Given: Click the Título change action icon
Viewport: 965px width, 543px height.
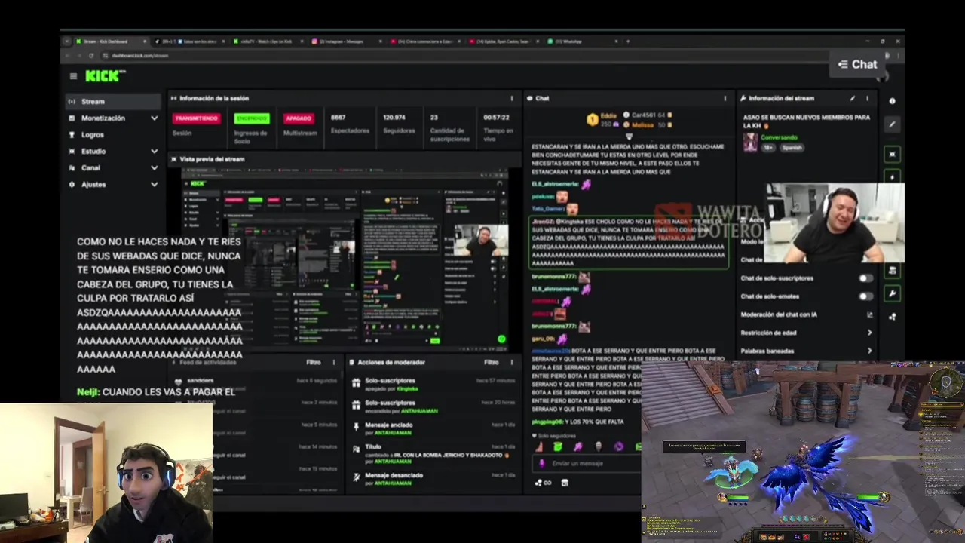Looking at the screenshot, I should point(356,450).
